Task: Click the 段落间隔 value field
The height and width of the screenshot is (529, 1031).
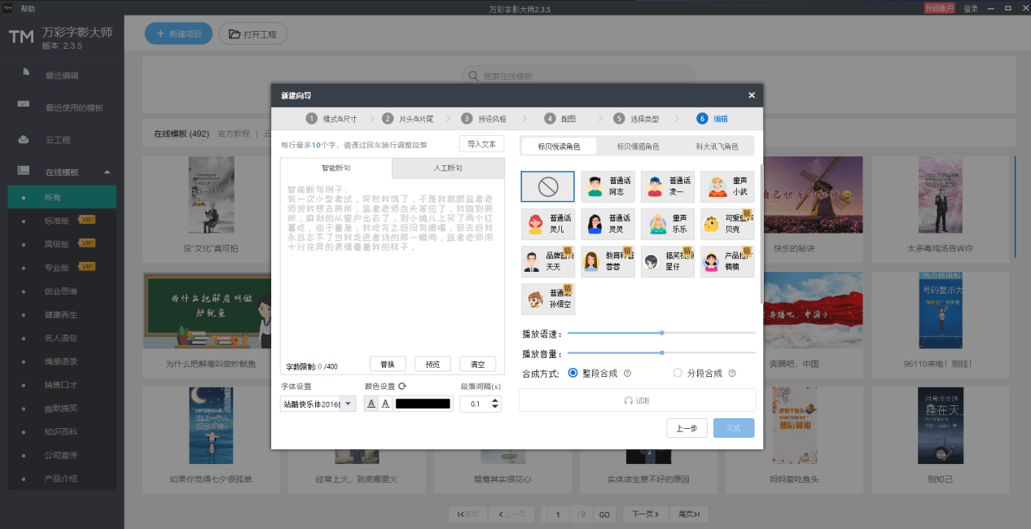Action: pos(476,404)
